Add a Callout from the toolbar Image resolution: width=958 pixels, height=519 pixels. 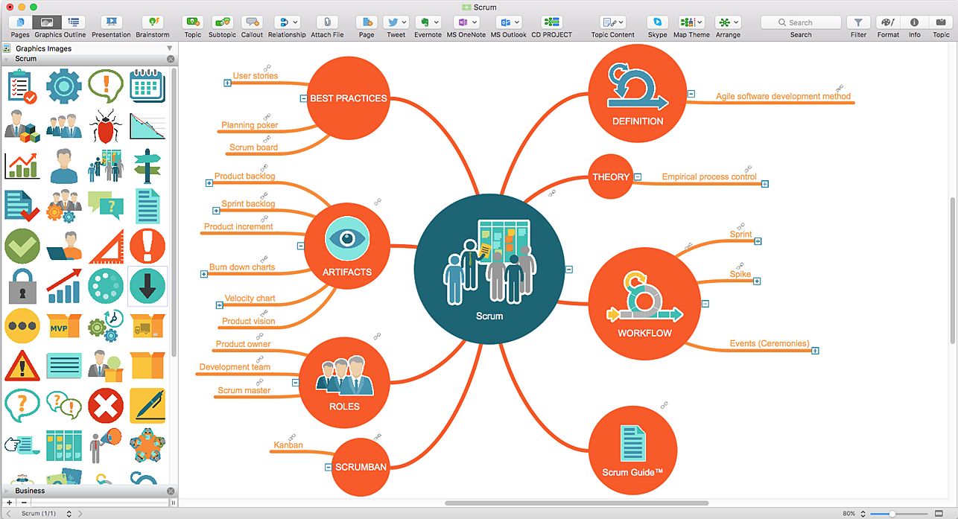(x=252, y=23)
